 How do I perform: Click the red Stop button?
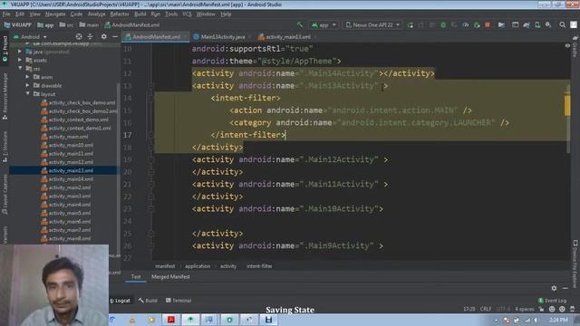pyautogui.click(x=488, y=25)
